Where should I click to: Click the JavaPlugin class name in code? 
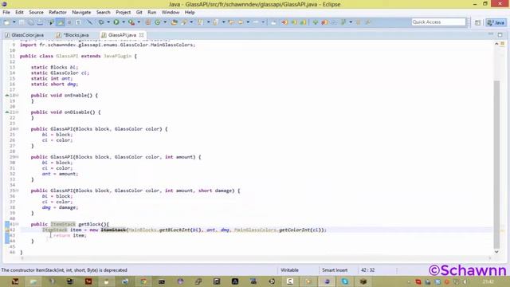click(x=117, y=56)
